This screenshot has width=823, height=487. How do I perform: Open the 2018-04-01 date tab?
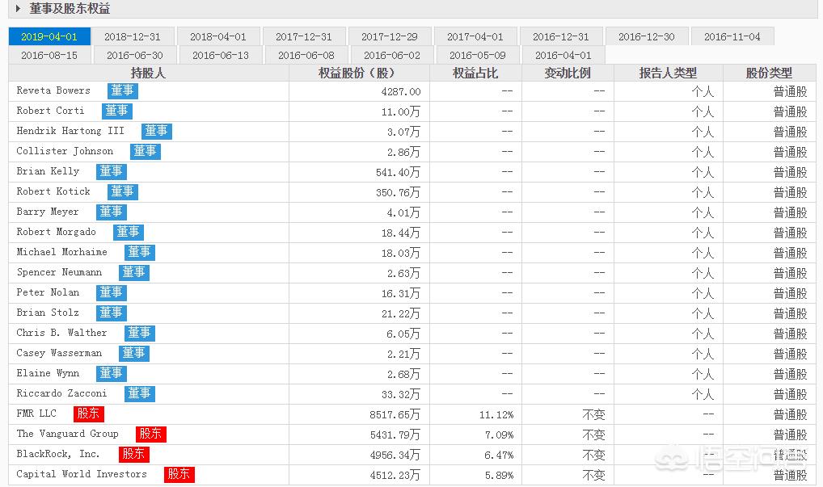[217, 36]
